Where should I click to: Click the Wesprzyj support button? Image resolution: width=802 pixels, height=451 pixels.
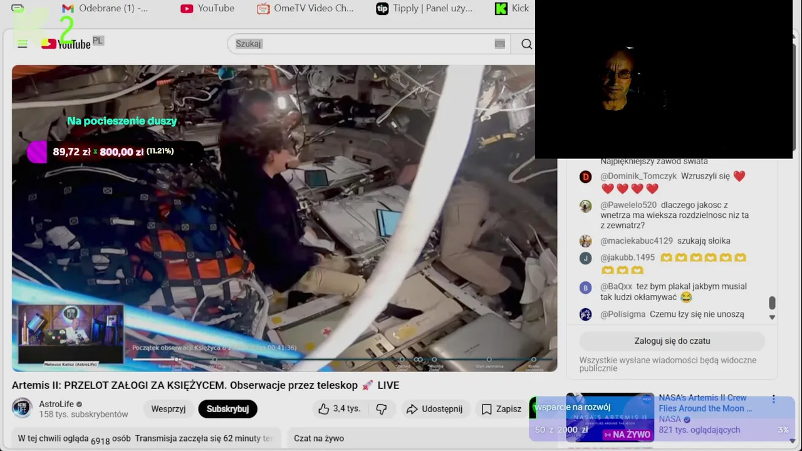coord(169,409)
